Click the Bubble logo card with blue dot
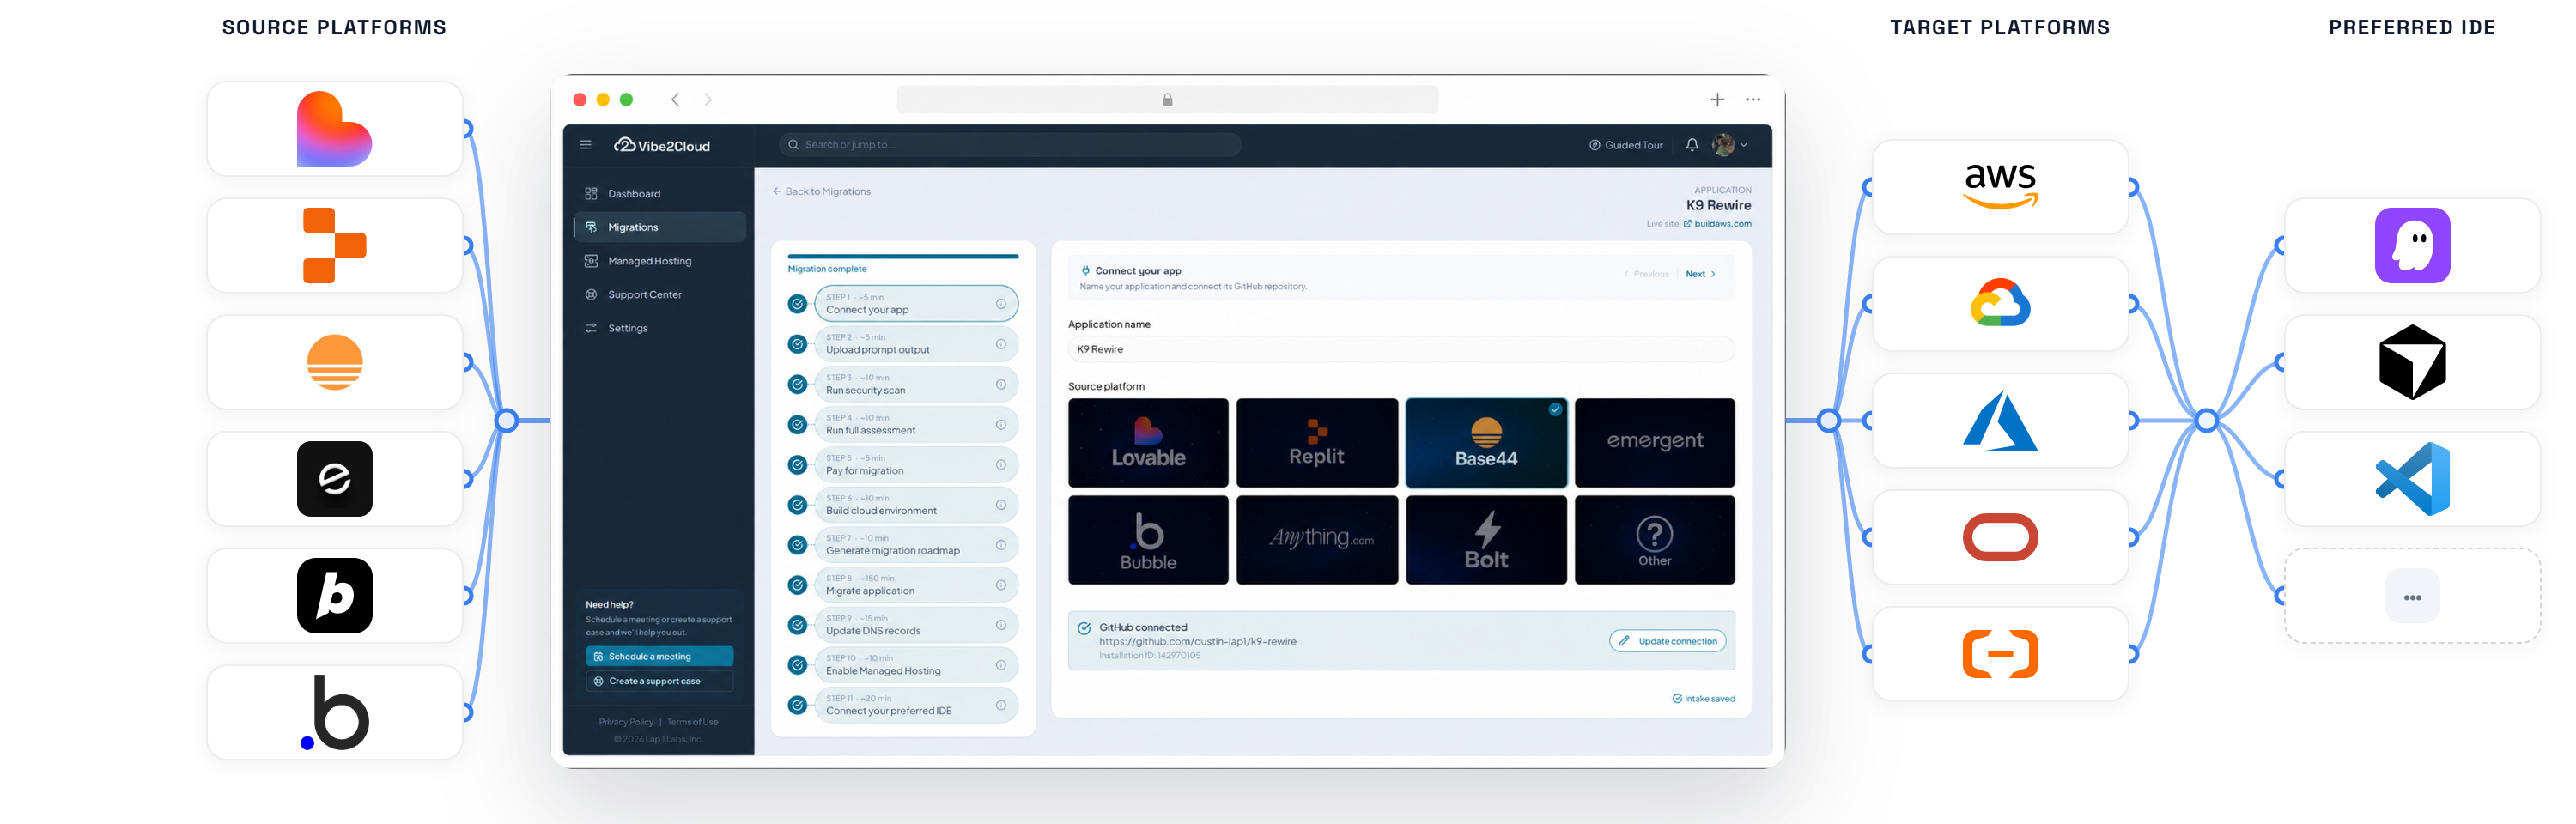The height and width of the screenshot is (824, 2576). tap(334, 712)
